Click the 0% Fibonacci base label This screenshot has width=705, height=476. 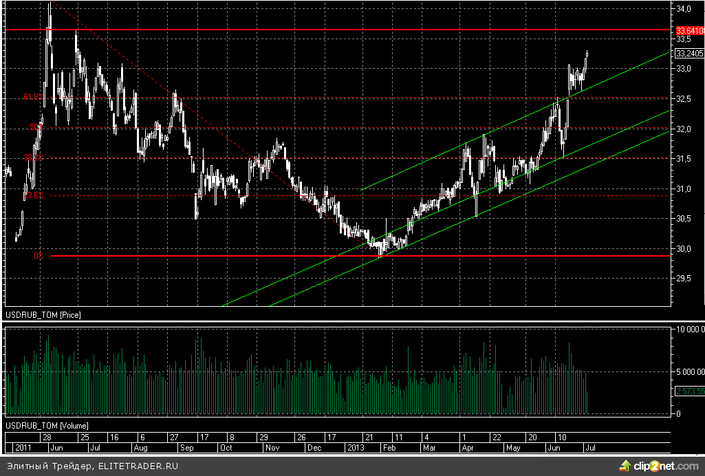pyautogui.click(x=39, y=256)
